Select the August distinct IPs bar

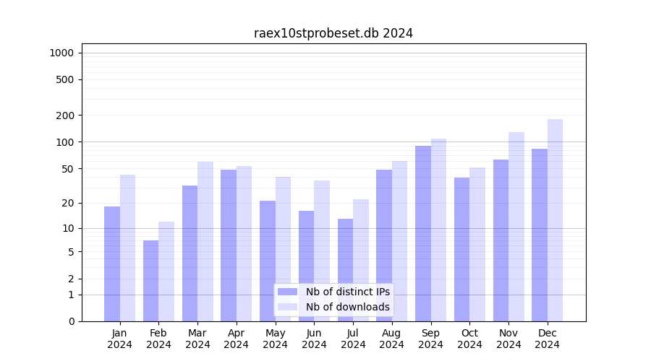(x=384, y=245)
